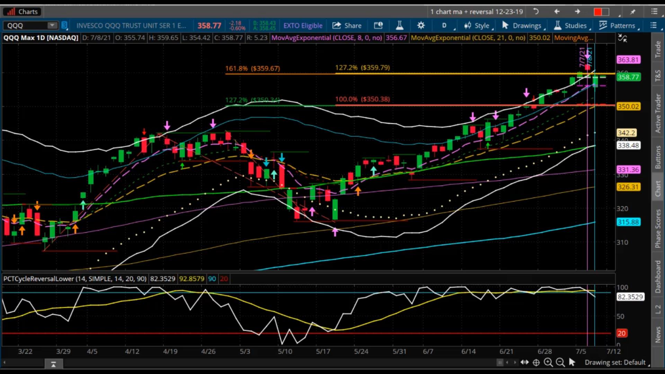Open the Dashboard sidebar tab
Viewport: 665px width, 374px height.
tap(658, 277)
